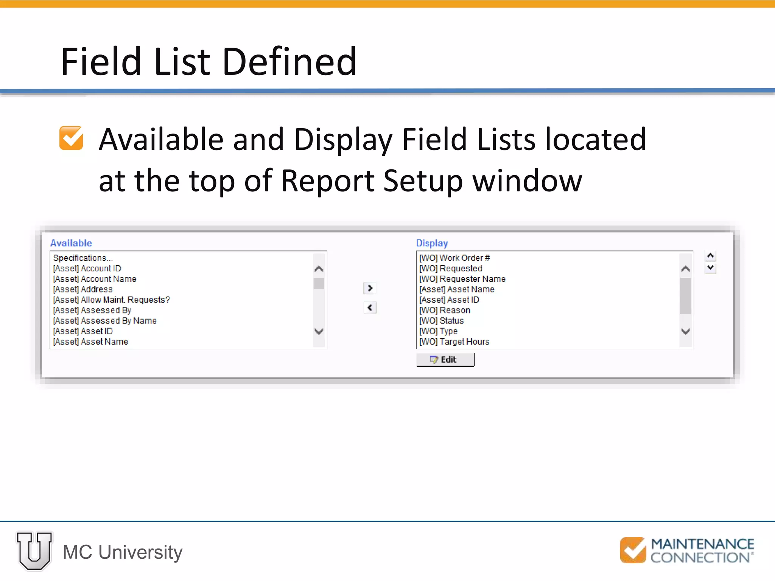Click the MC University shield logo
Image resolution: width=775 pixels, height=581 pixels.
point(34,551)
